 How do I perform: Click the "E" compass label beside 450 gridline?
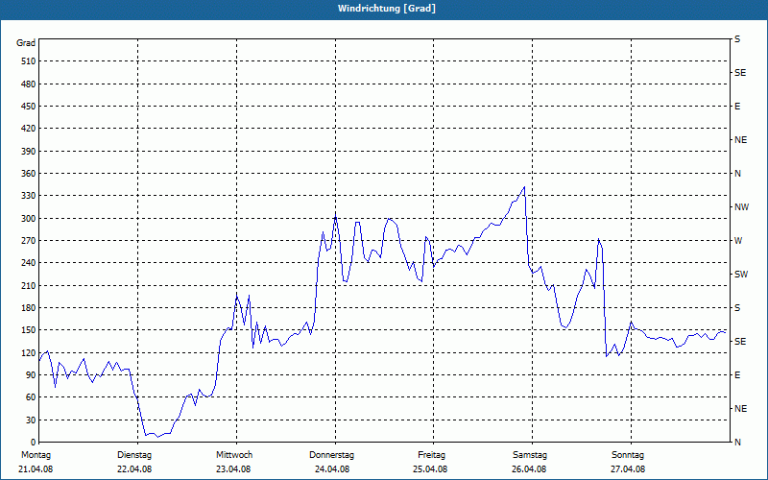pos(737,107)
